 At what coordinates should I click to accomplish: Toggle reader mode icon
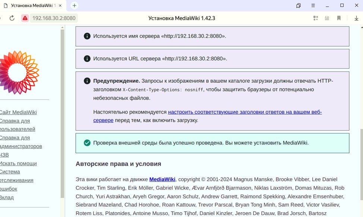point(327,18)
